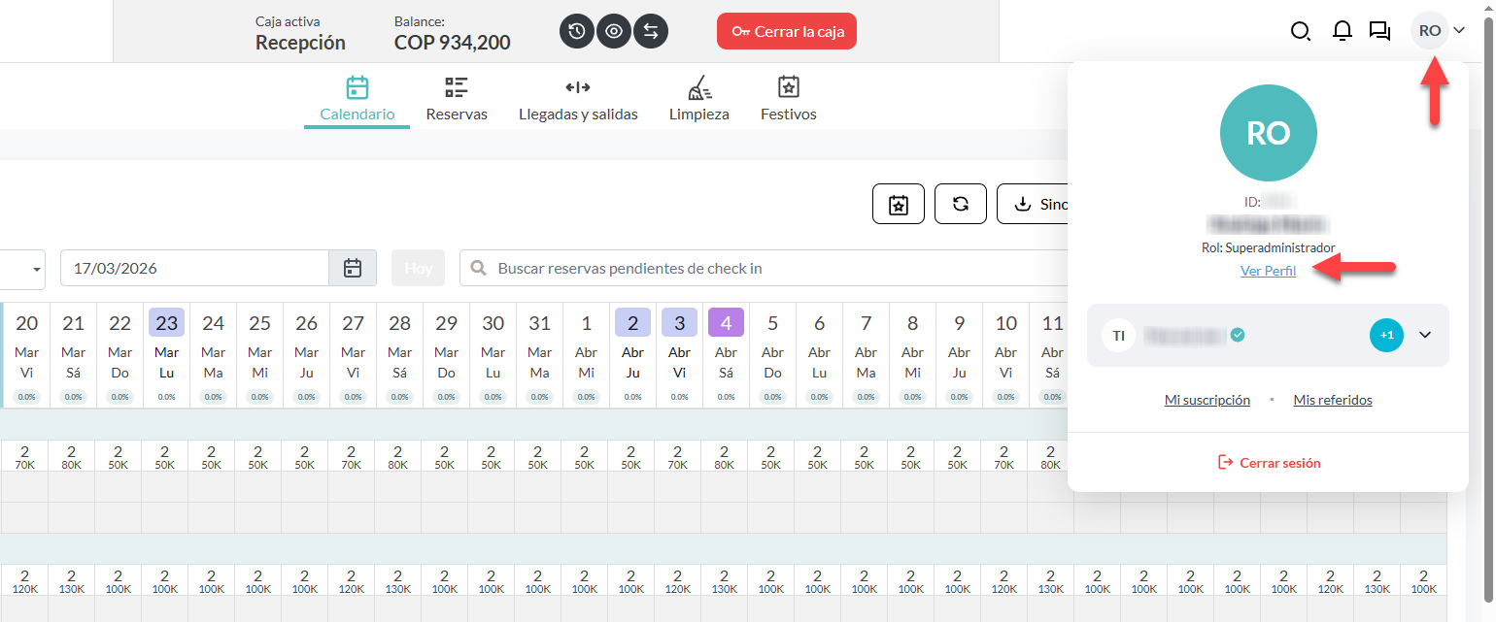Viewport: 1496px width, 622px height.
Task: Click the starred calendar events button
Action: 899,204
